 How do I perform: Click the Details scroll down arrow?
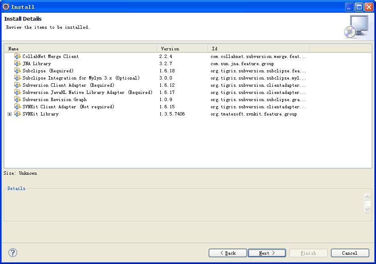click(x=367, y=209)
